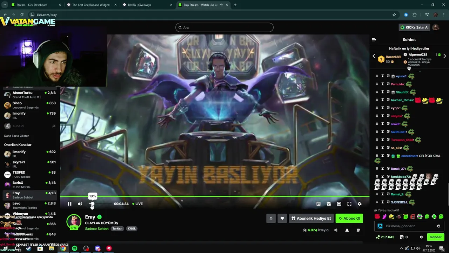The image size is (449, 253).
Task: Open ba2han_thmas username in chat
Action: pos(402,100)
